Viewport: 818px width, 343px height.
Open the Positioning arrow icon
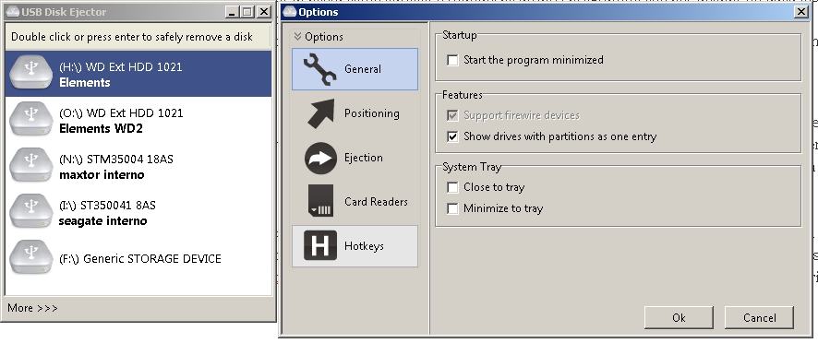click(320, 113)
